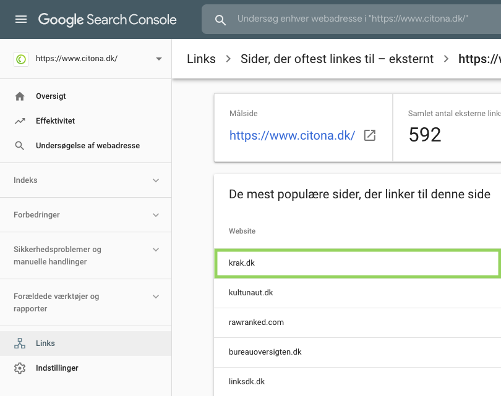Open the hamburger main menu

click(x=21, y=20)
